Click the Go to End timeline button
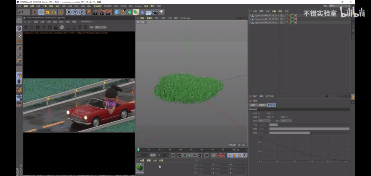 (206, 155)
